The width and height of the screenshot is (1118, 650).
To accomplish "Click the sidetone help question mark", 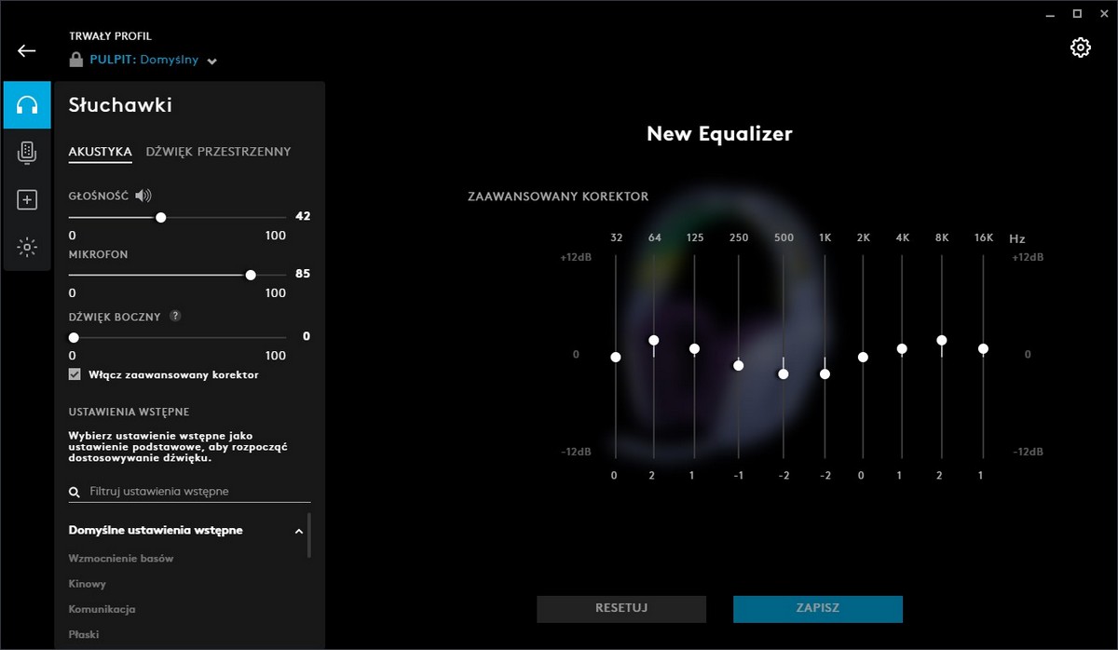I will click(175, 316).
